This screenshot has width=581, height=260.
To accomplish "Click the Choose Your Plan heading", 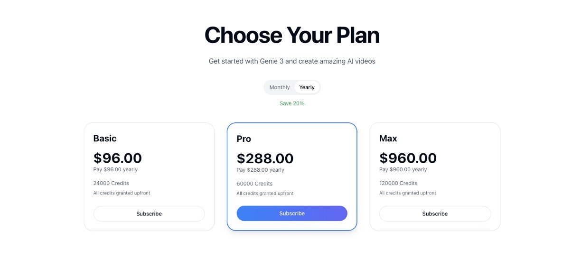I will (x=292, y=35).
